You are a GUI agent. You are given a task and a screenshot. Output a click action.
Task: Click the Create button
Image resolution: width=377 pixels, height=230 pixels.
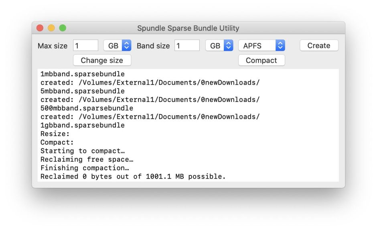319,45
